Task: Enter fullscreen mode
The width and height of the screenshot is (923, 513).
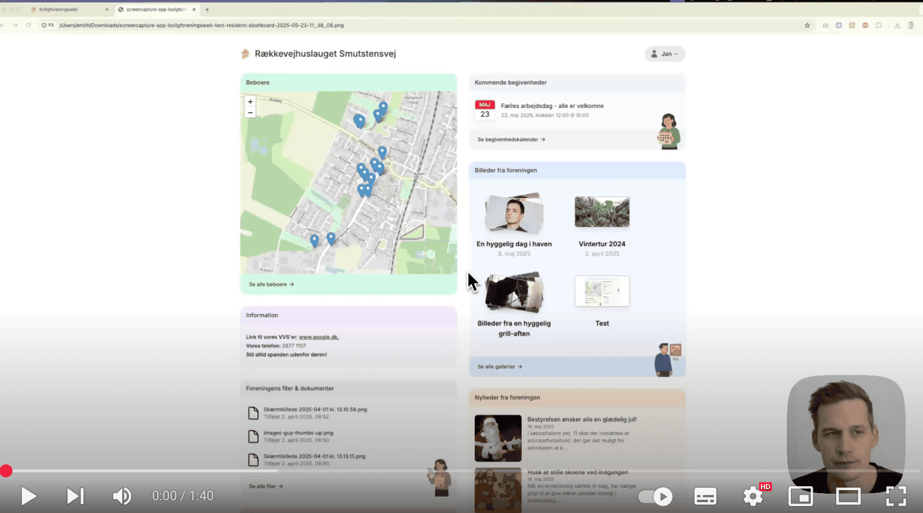Action: pyautogui.click(x=896, y=496)
